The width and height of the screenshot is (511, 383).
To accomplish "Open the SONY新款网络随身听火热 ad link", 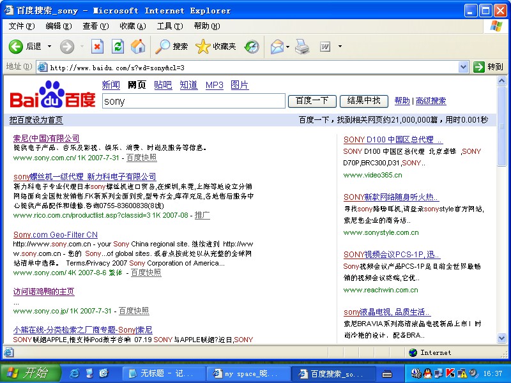I will (x=391, y=197).
